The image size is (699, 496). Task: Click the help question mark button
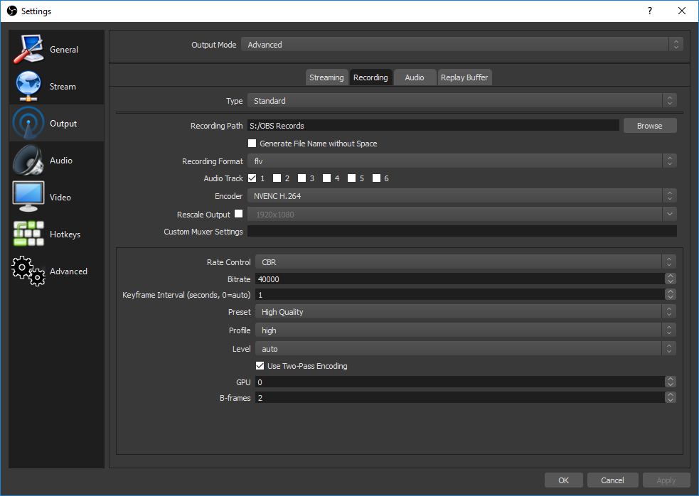point(649,11)
